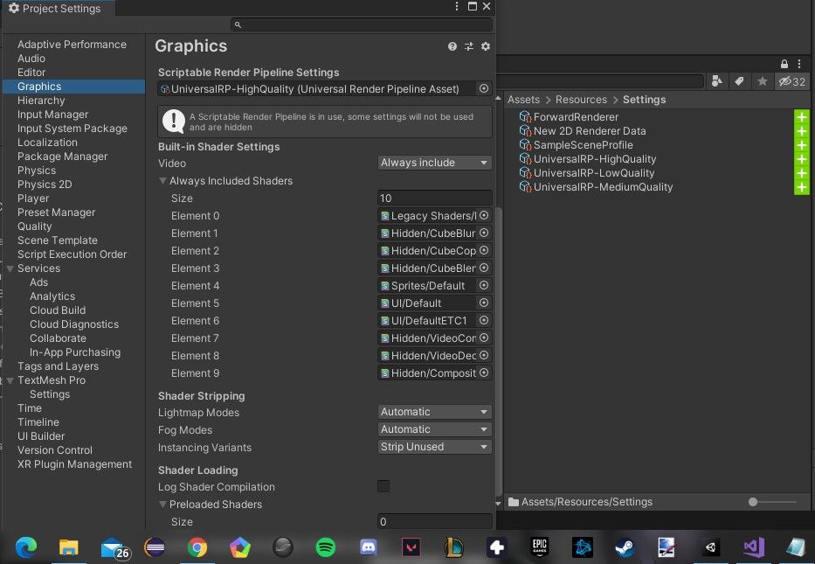
Task: Open Graphics settings help icon
Action: point(452,46)
